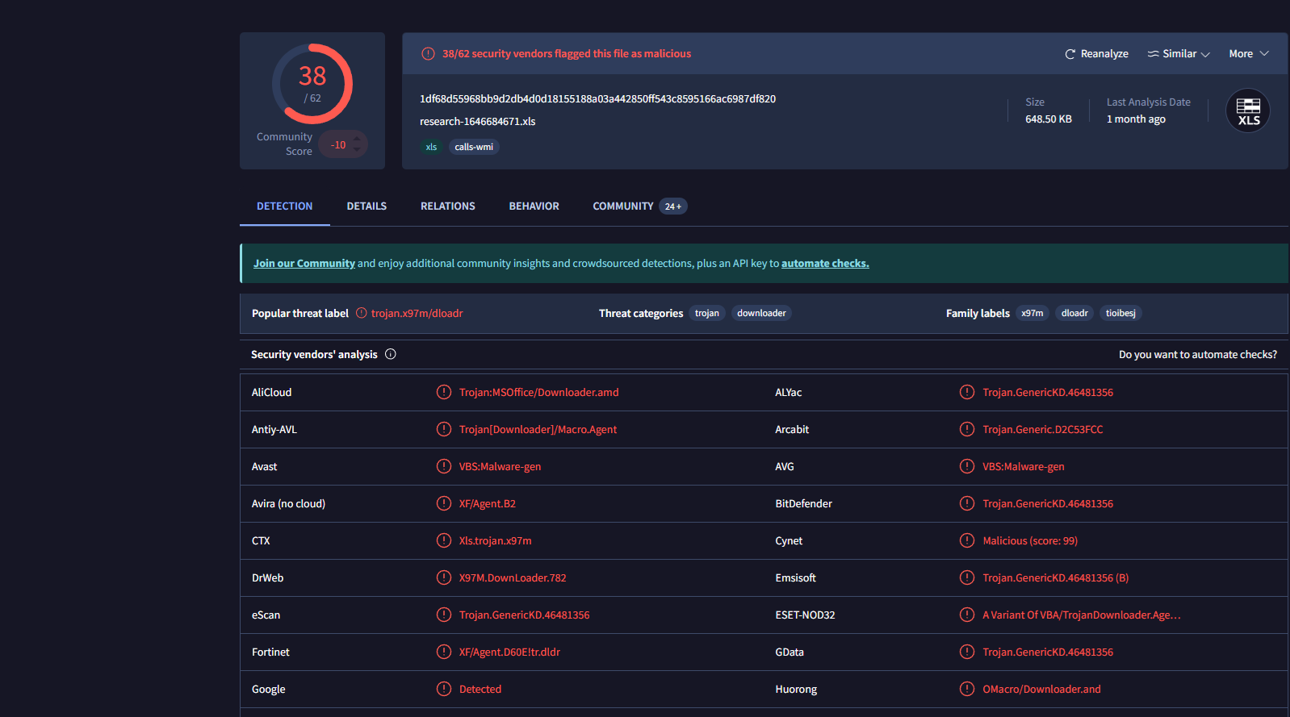Select the calls-wmi tag
This screenshot has height=717, width=1290.
point(474,147)
